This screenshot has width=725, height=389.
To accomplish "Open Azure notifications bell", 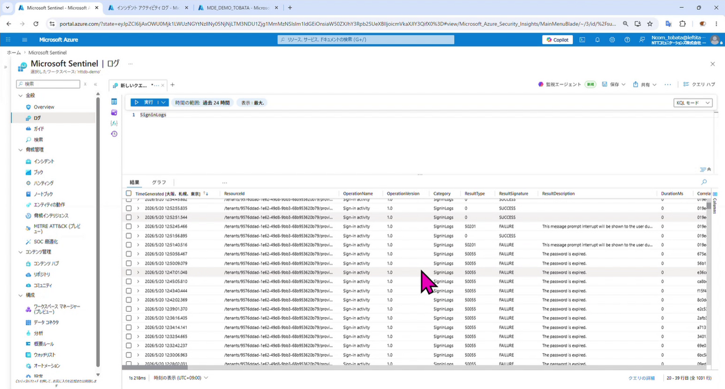I will [598, 40].
